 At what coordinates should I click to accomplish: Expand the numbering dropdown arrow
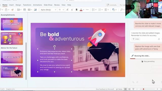point(102,10)
